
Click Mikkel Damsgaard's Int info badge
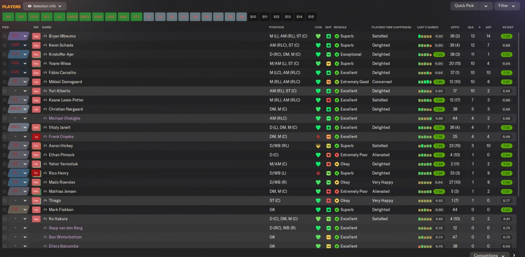pos(36,82)
